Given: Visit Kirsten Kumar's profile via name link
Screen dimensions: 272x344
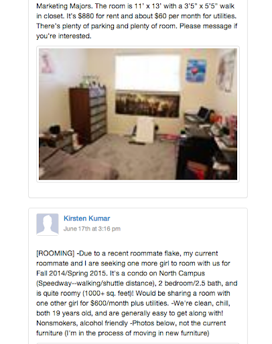Looking at the screenshot, I should (86, 218).
